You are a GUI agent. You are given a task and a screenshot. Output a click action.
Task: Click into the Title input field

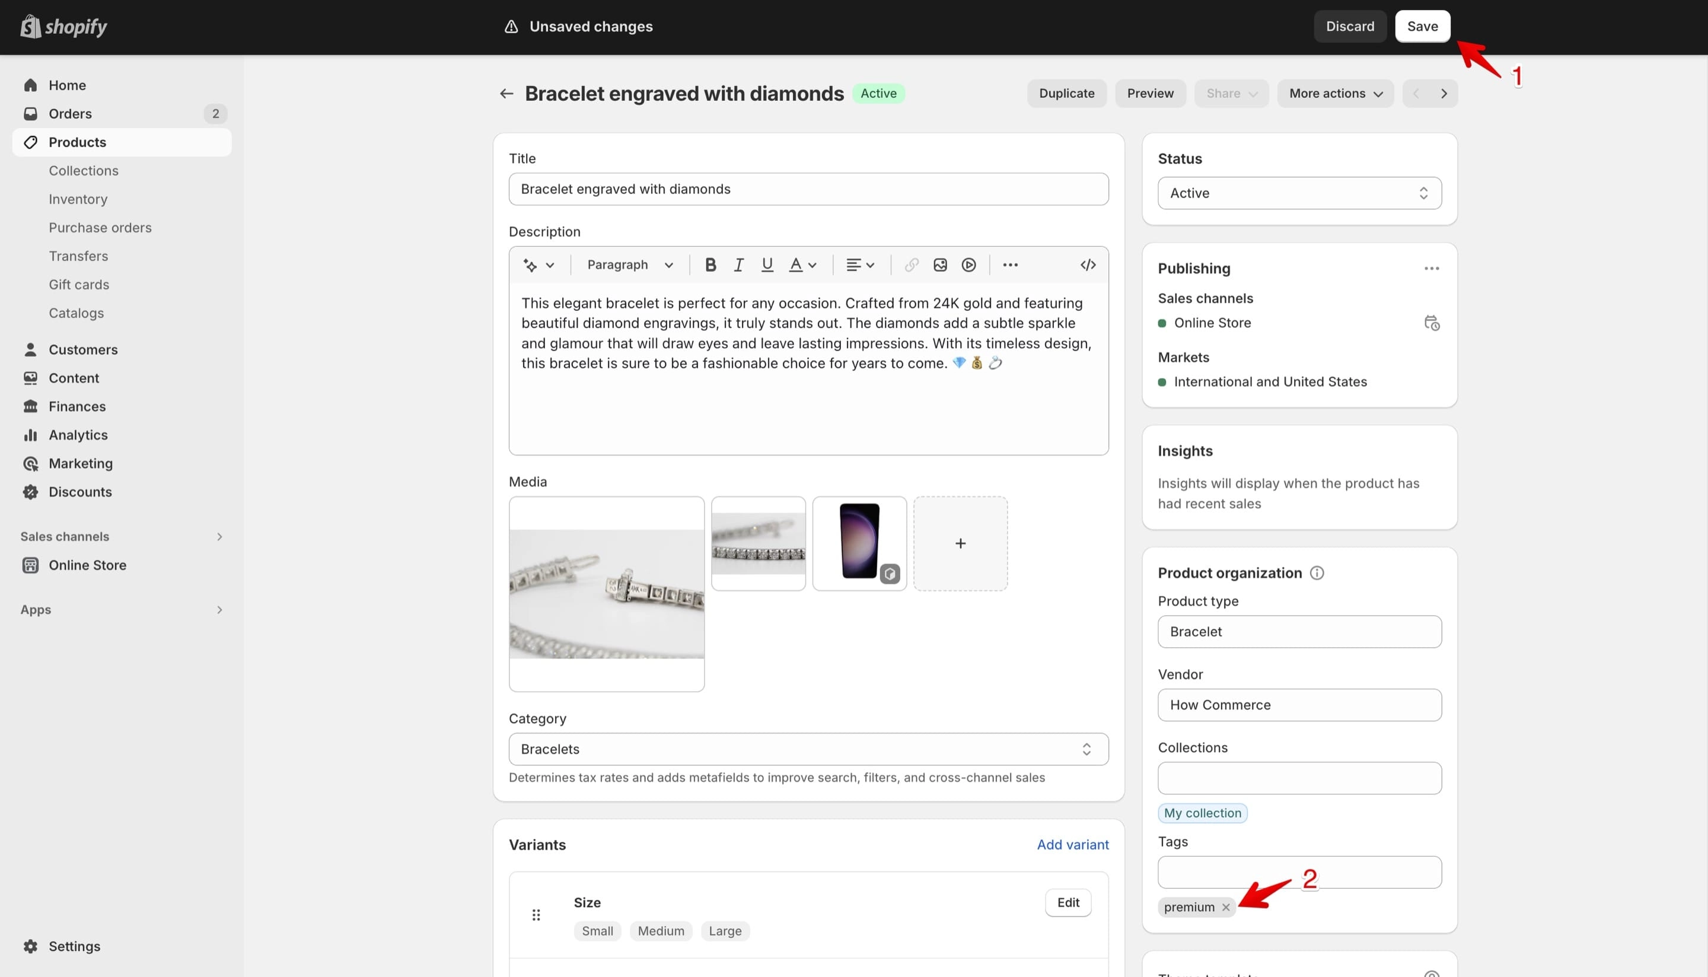pyautogui.click(x=808, y=189)
